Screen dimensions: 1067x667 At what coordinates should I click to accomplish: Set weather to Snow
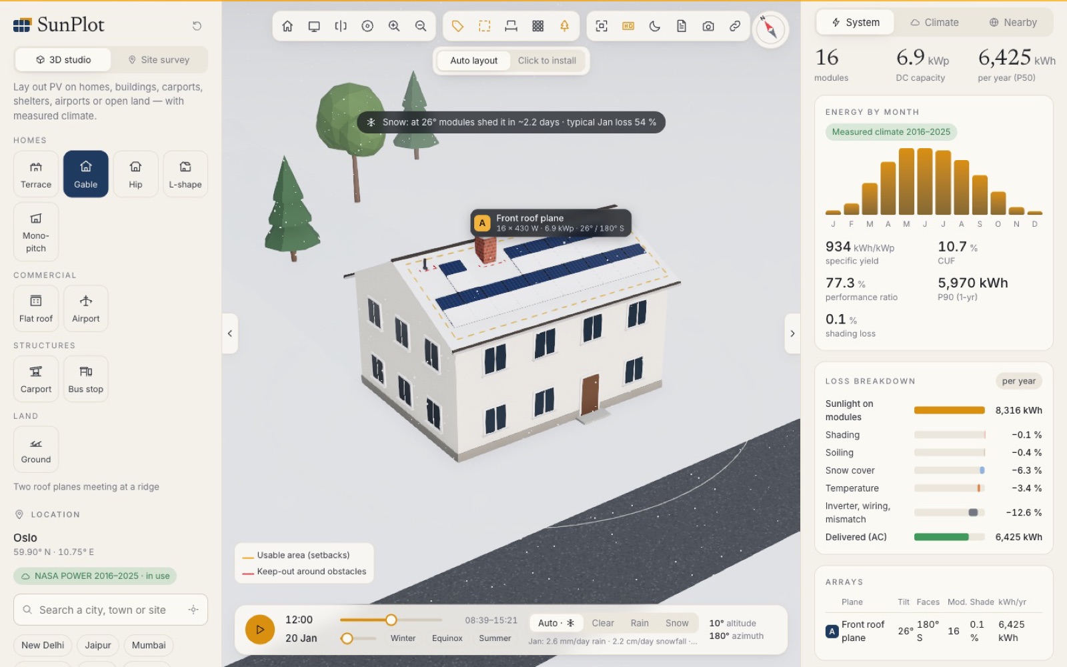677,623
